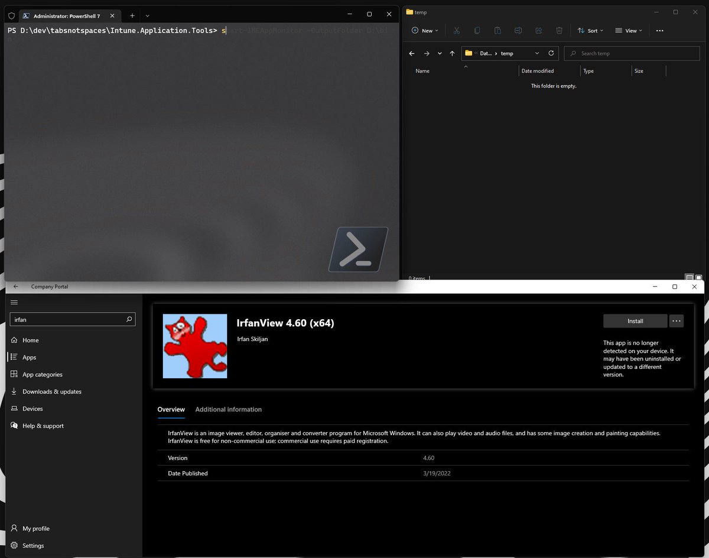Click the Delete trash icon in File Explorer
Screen dimensions: 709x558
pos(559,31)
